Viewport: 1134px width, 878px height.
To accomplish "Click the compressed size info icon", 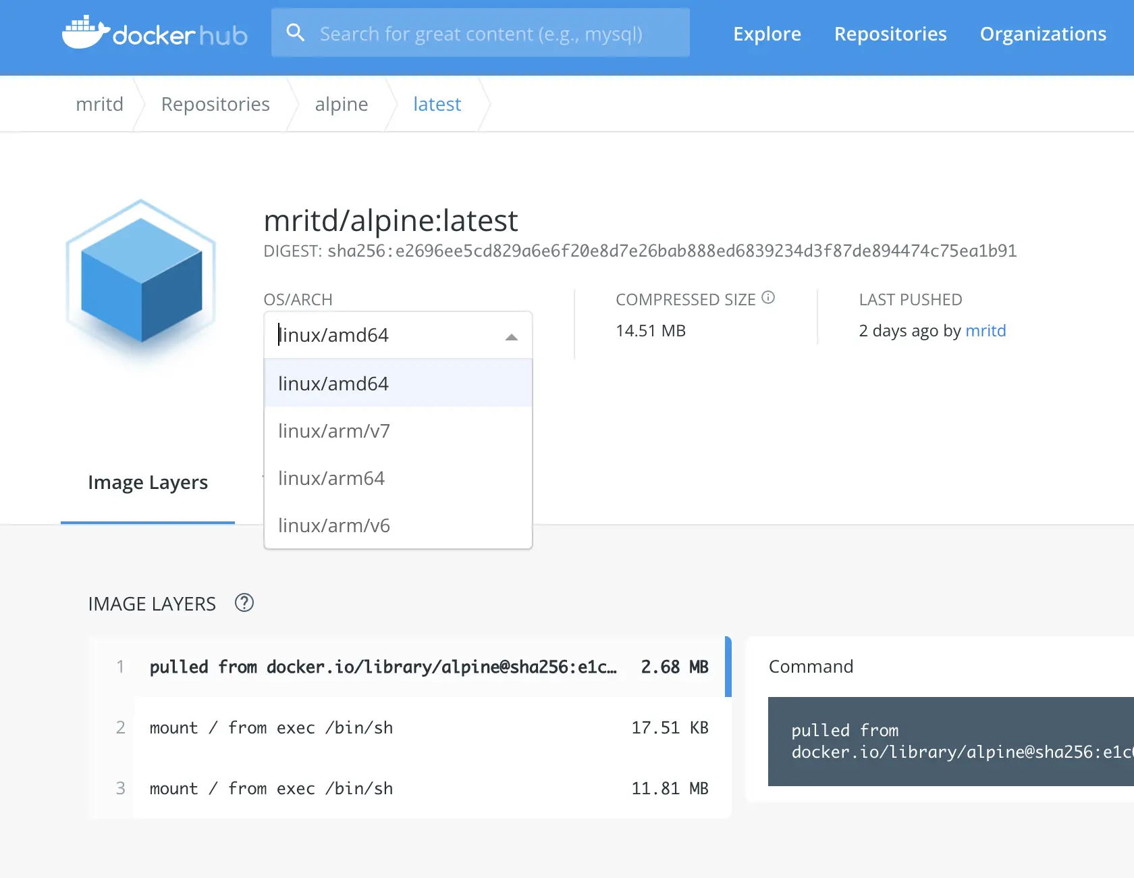I will (x=768, y=297).
